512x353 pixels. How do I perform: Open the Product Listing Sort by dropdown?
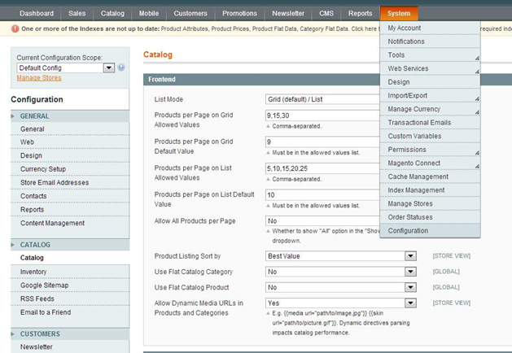click(341, 256)
